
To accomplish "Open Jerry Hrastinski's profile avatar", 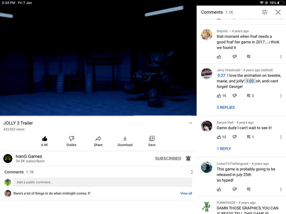I will (x=207, y=74).
